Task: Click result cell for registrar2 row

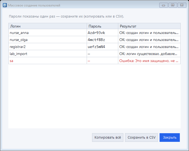Action: tap(149, 47)
